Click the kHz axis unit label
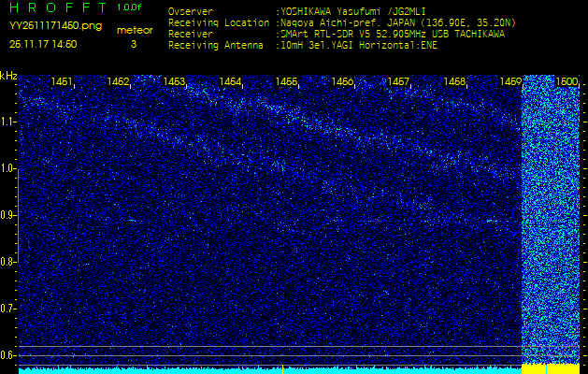588x374 pixels. coord(8,76)
